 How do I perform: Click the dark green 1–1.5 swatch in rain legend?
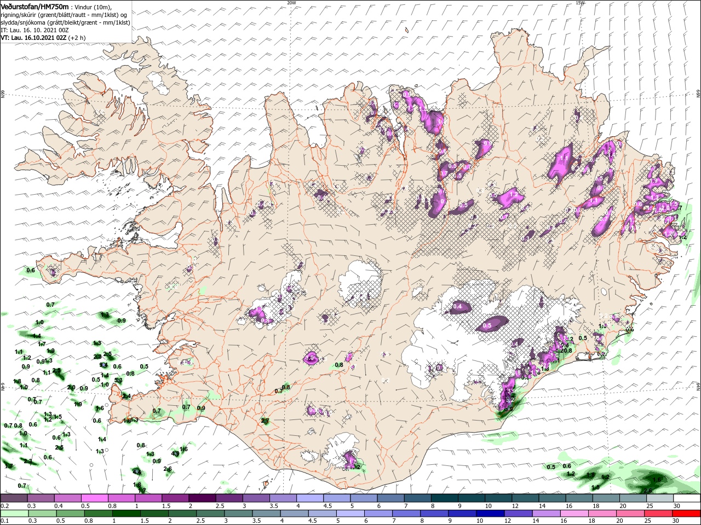point(126,514)
